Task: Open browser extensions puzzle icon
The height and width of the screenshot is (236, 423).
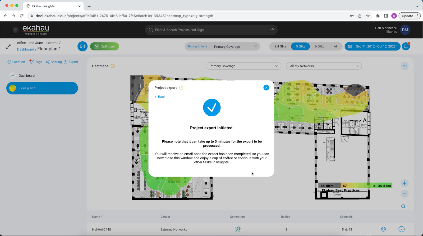Action: coord(378,16)
